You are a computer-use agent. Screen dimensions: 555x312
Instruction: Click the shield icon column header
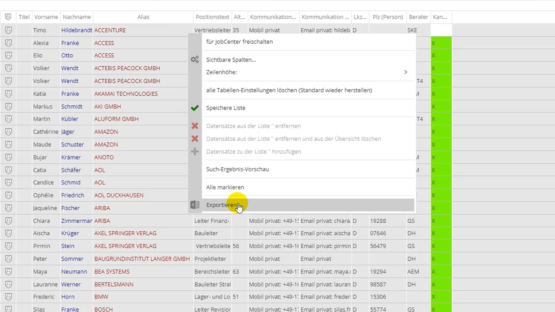(x=8, y=17)
